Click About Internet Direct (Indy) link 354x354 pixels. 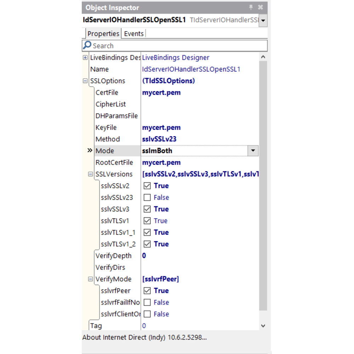[144, 337]
